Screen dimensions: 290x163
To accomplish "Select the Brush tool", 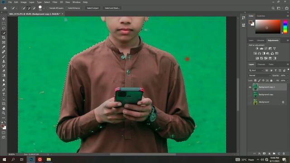I will coord(4,57).
